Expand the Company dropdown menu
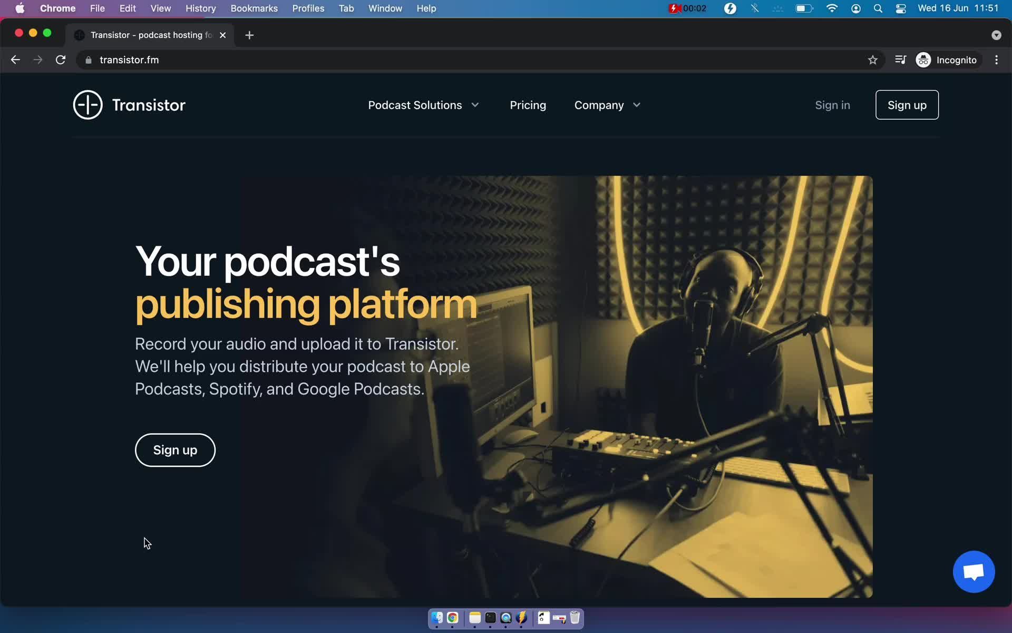This screenshot has height=633, width=1012. [607, 105]
